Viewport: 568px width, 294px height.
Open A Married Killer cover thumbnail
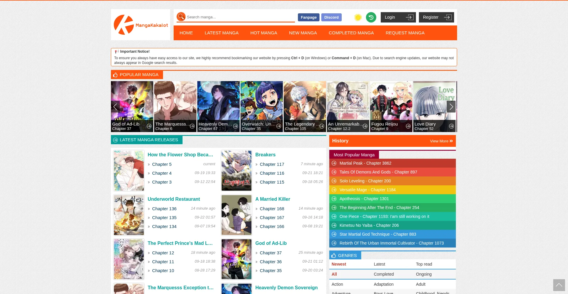(236, 215)
